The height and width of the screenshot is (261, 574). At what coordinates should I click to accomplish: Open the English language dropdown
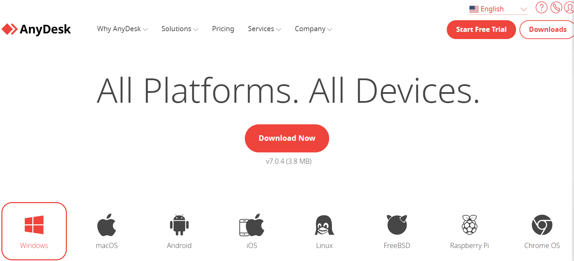coord(498,9)
